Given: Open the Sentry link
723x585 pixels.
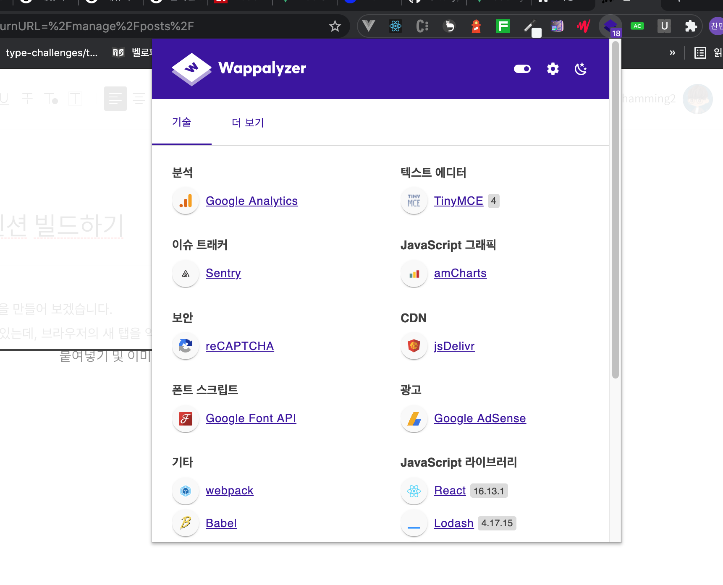Looking at the screenshot, I should pyautogui.click(x=223, y=273).
